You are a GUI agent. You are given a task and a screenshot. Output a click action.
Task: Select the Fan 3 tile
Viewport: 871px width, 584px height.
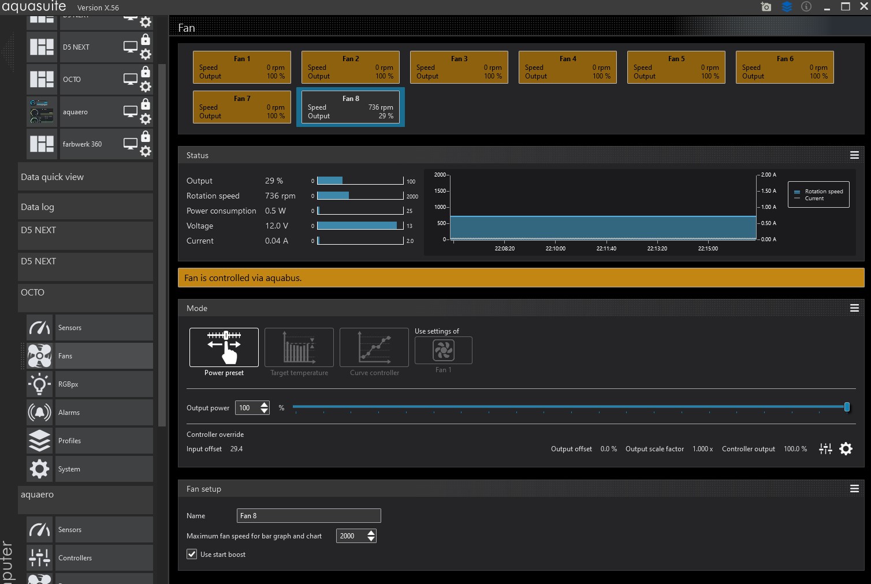(x=459, y=68)
